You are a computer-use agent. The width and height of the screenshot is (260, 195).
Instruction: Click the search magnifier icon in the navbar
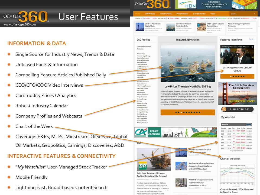(x=254, y=14)
